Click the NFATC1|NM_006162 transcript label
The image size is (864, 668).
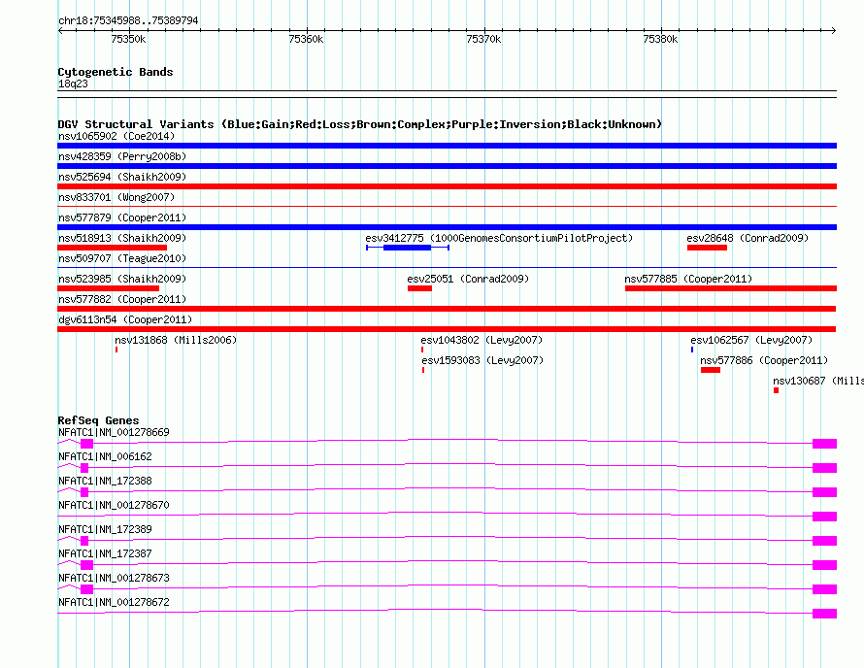point(105,456)
